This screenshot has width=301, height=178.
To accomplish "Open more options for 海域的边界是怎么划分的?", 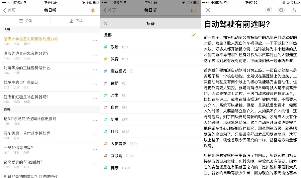I will click(95, 55).
